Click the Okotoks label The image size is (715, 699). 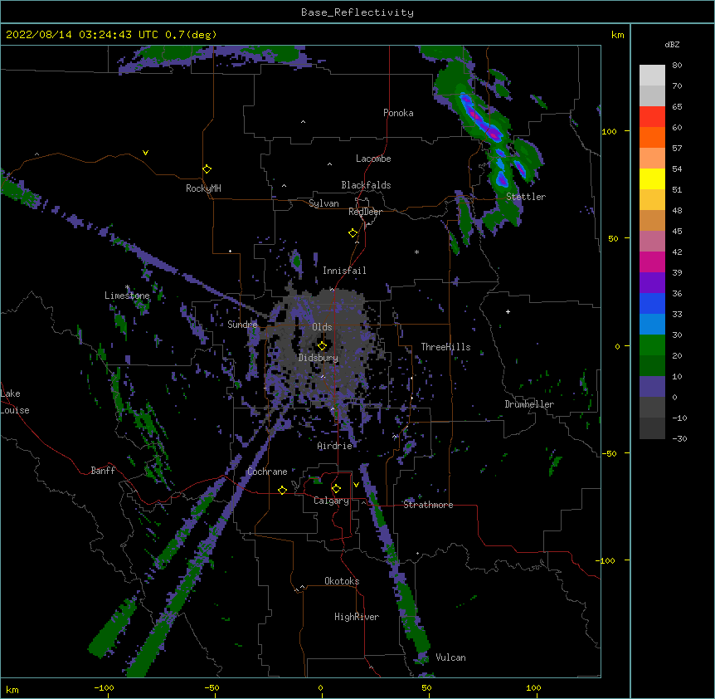(342, 581)
